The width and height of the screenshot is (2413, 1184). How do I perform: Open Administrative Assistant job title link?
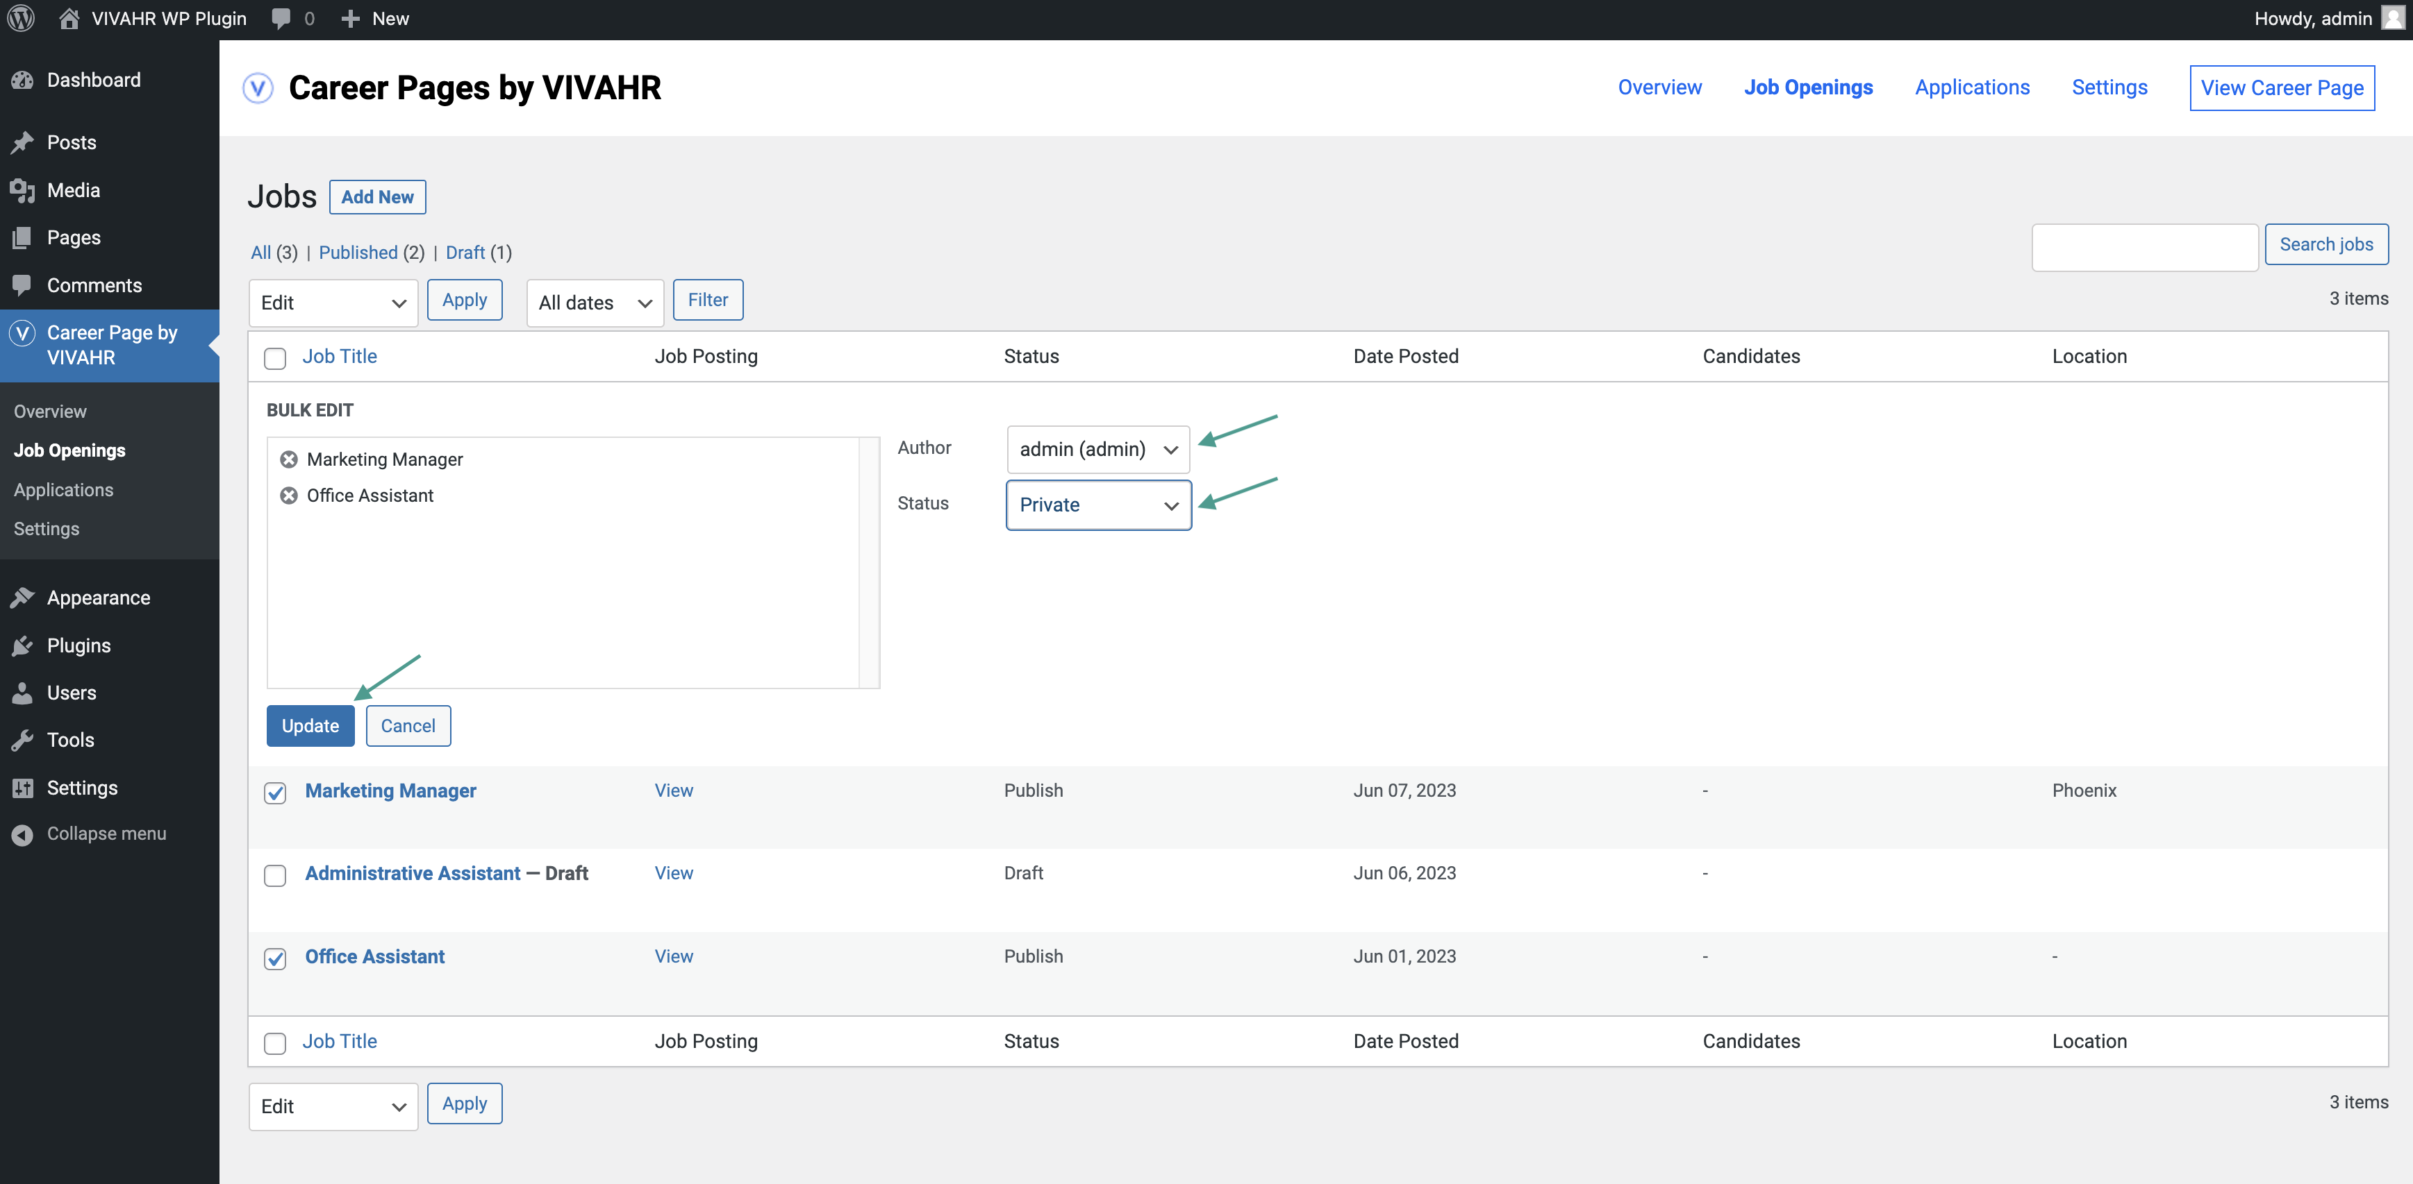[x=412, y=873]
